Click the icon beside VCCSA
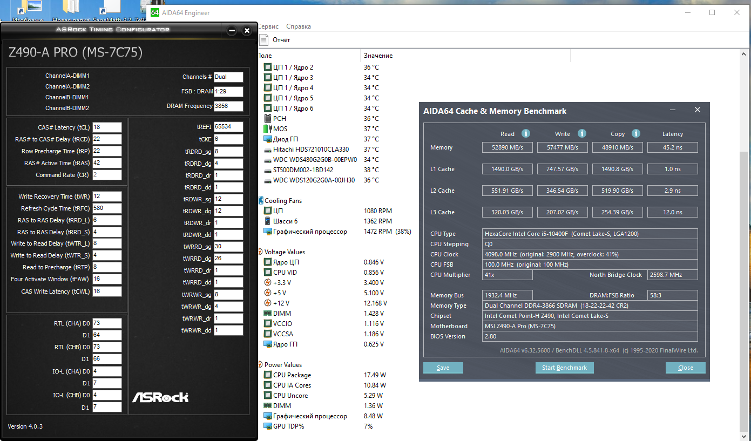This screenshot has height=441, width=751. tap(268, 334)
